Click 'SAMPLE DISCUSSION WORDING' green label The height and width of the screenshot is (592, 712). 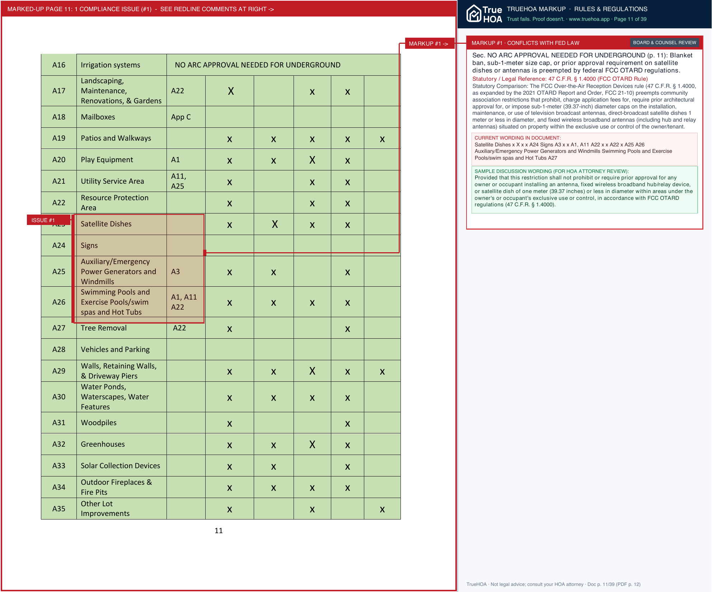(x=552, y=171)
